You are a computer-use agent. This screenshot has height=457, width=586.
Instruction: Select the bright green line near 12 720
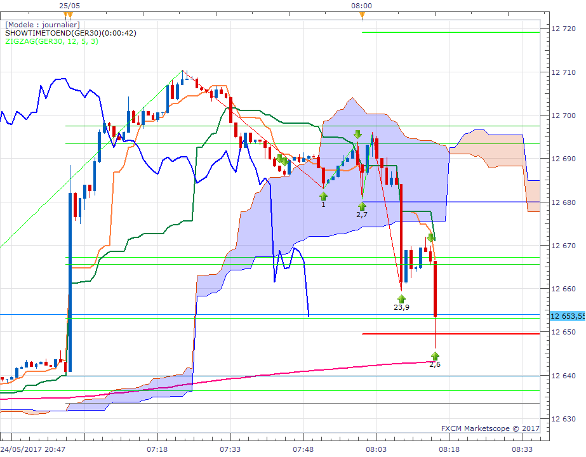pos(451,32)
